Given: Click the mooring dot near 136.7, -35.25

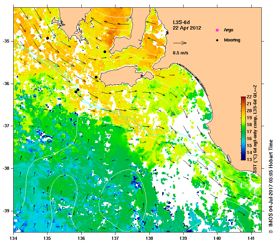Looking at the screenshot, I should 105,52.
